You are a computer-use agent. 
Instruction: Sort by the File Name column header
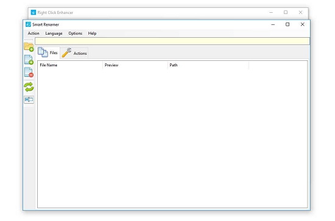tap(70, 65)
